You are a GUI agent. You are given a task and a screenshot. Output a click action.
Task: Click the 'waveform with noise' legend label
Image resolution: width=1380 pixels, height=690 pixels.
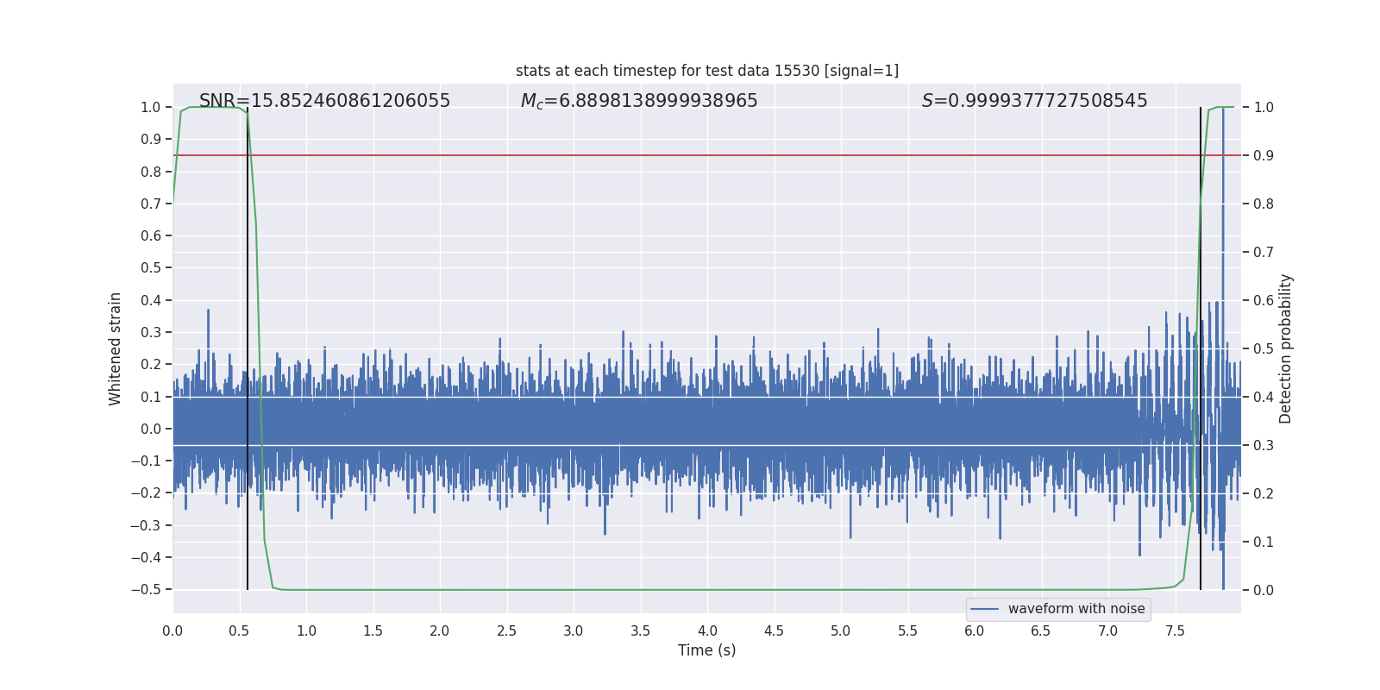click(1076, 609)
